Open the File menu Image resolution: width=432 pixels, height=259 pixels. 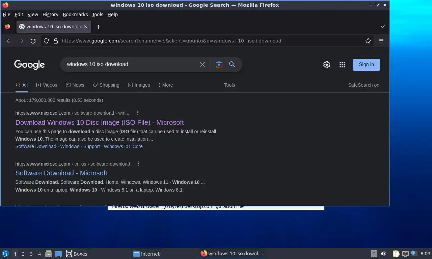[x=6, y=15]
